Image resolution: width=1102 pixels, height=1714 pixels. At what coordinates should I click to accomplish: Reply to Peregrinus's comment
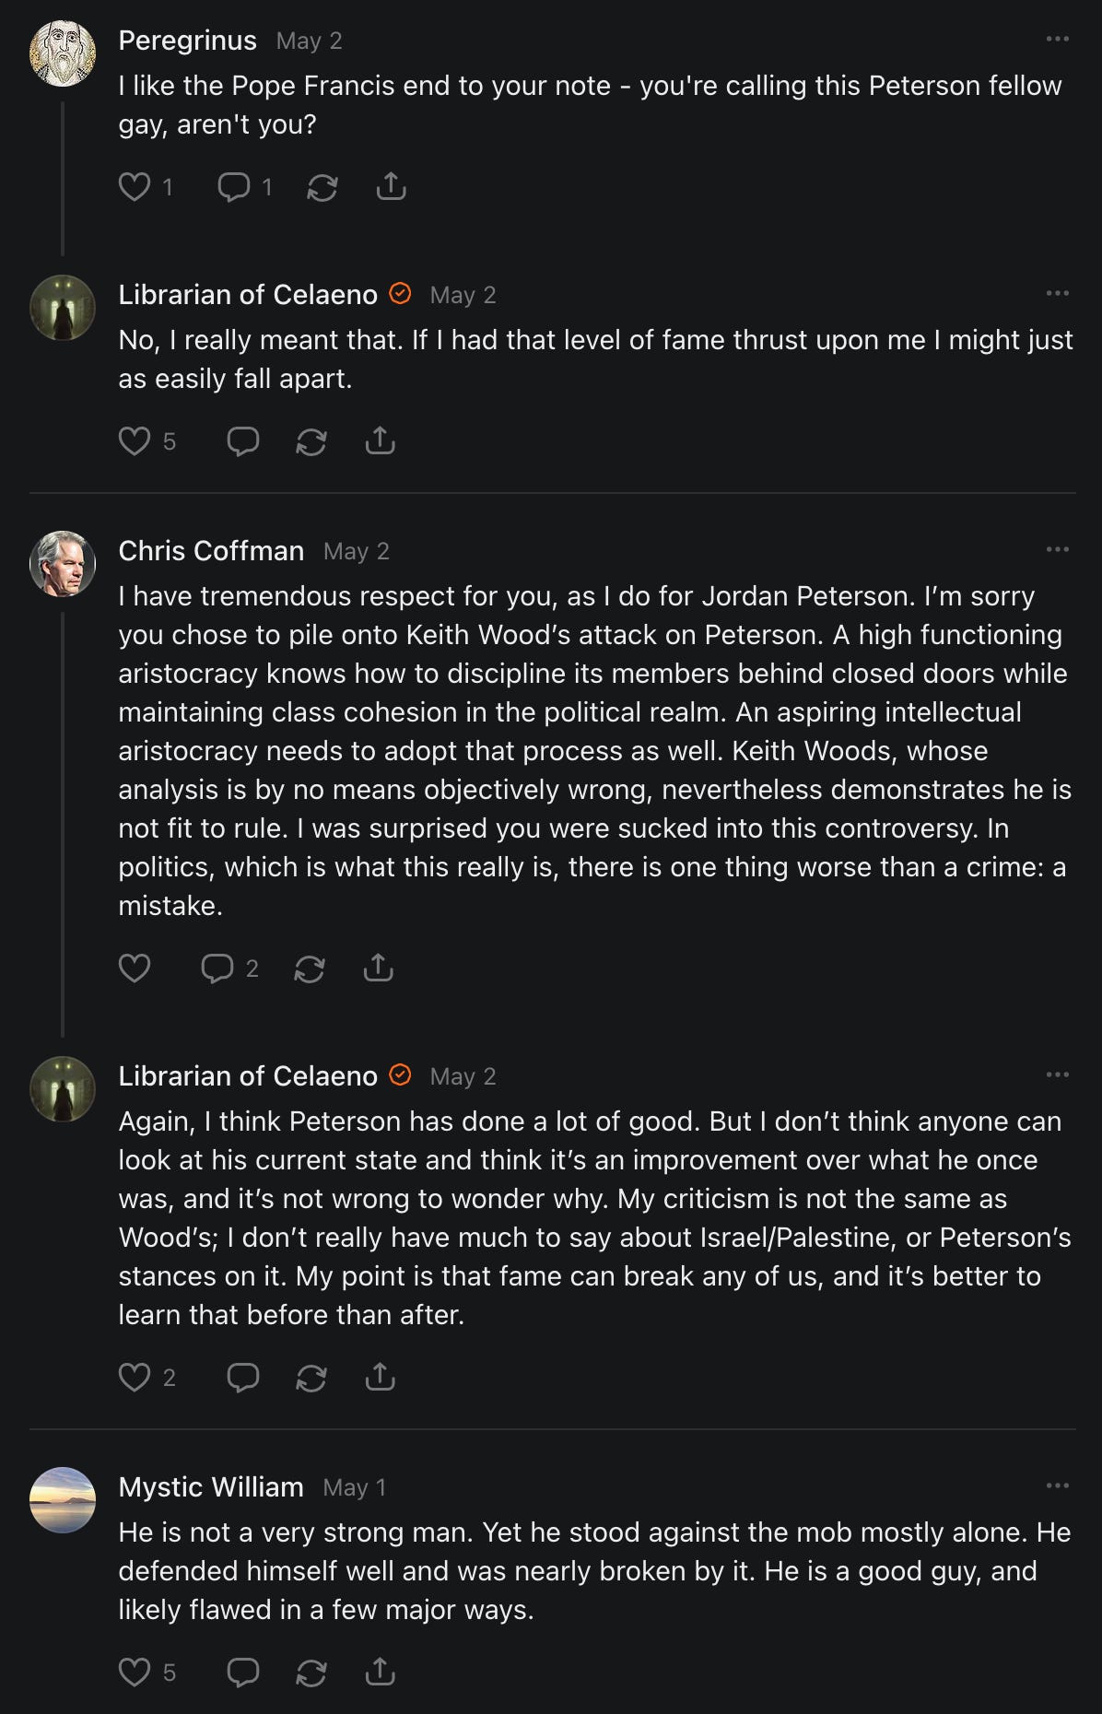pos(234,187)
